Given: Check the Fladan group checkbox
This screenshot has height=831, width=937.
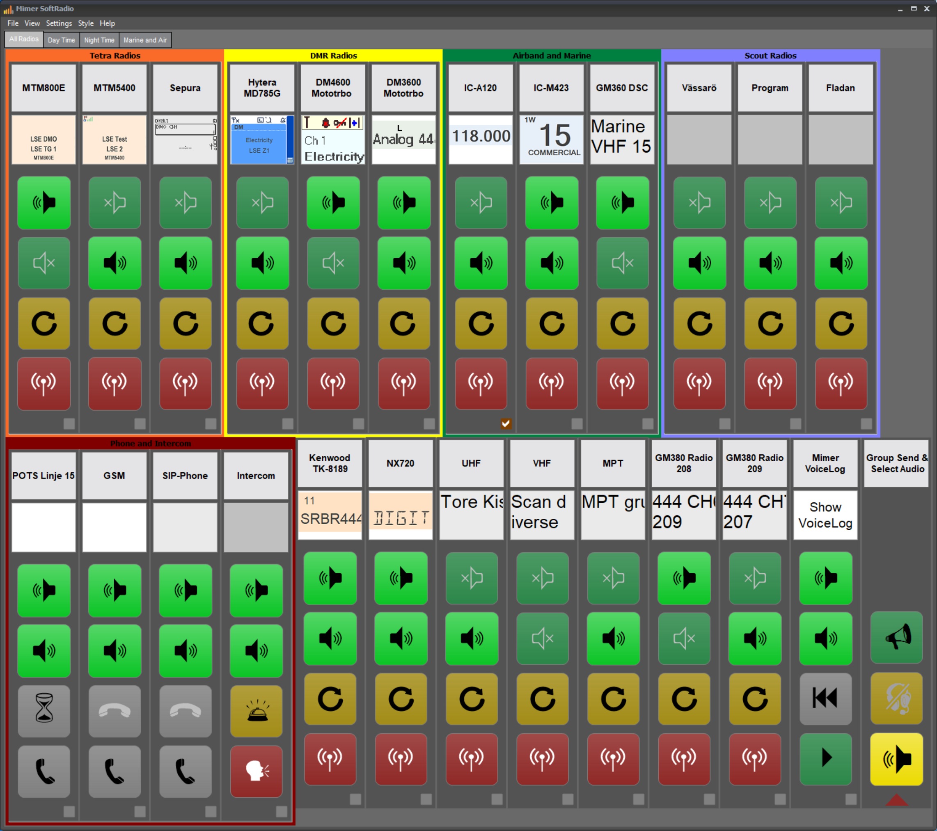Looking at the screenshot, I should click(866, 424).
